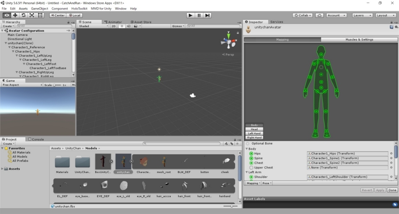Screen dimensions: 399x214
Task: Switch to the Asset Store tab
Action: coord(141,22)
